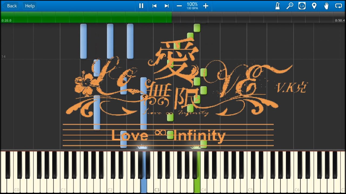Click the C5 piano key
This screenshot has width=346, height=194.
250,186
